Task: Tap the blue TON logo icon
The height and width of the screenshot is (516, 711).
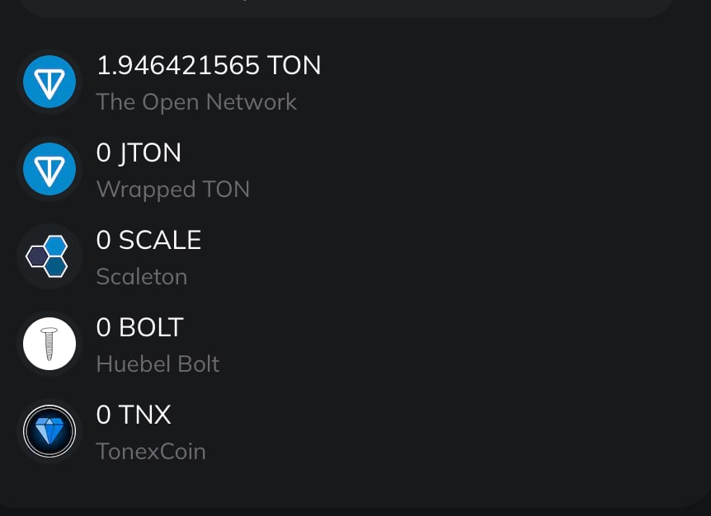Action: [49, 82]
